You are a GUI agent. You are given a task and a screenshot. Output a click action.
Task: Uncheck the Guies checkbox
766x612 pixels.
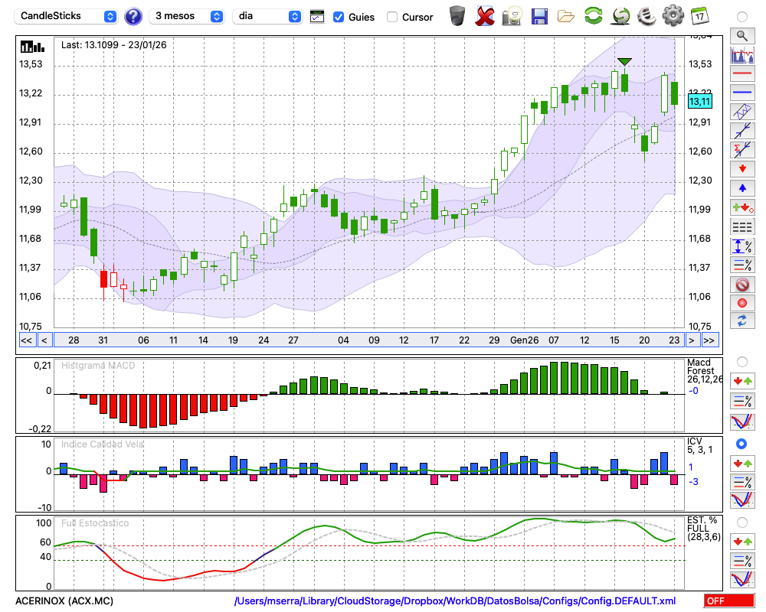(339, 17)
